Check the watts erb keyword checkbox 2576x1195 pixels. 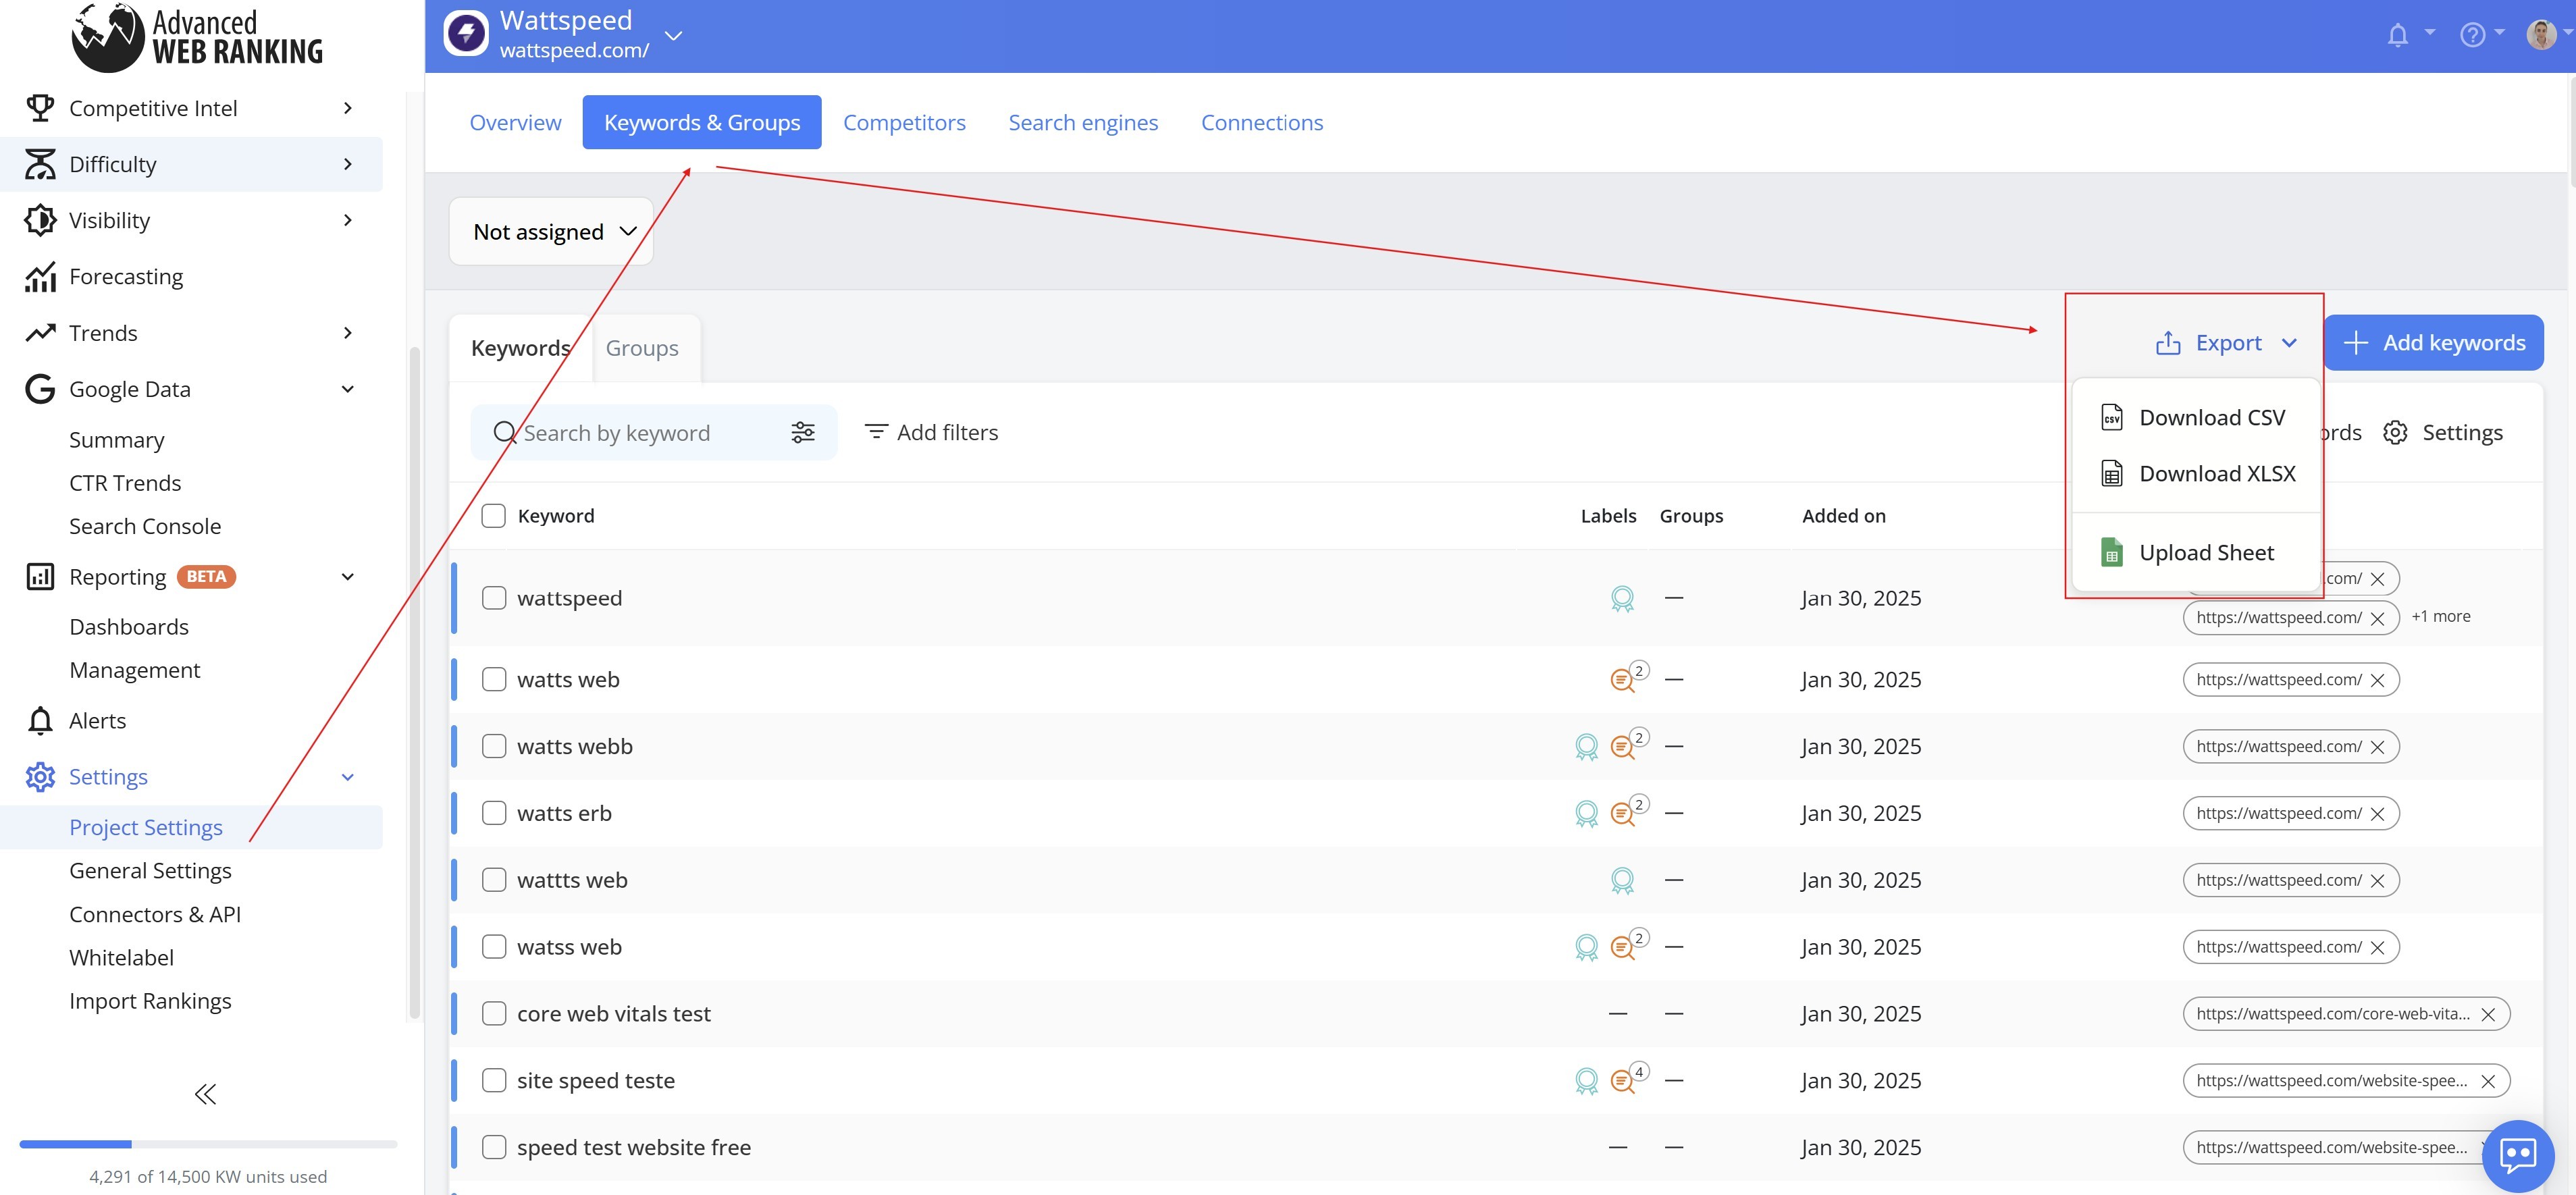(x=494, y=813)
